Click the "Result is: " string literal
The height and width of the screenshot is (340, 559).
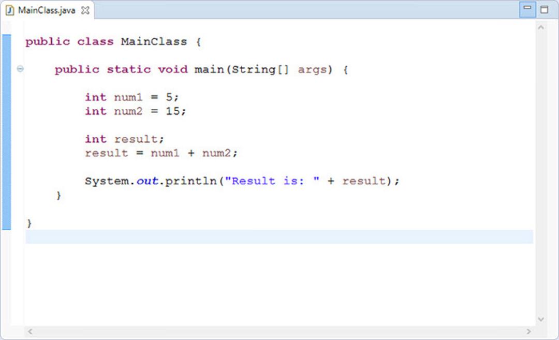pyautogui.click(x=272, y=181)
